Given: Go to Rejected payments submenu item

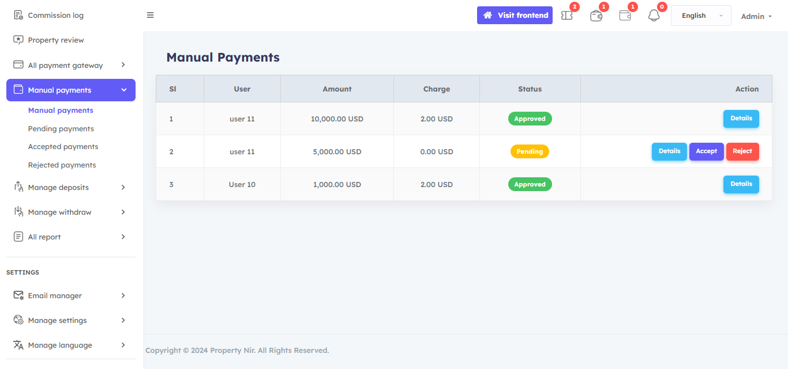Looking at the screenshot, I should tap(62, 165).
